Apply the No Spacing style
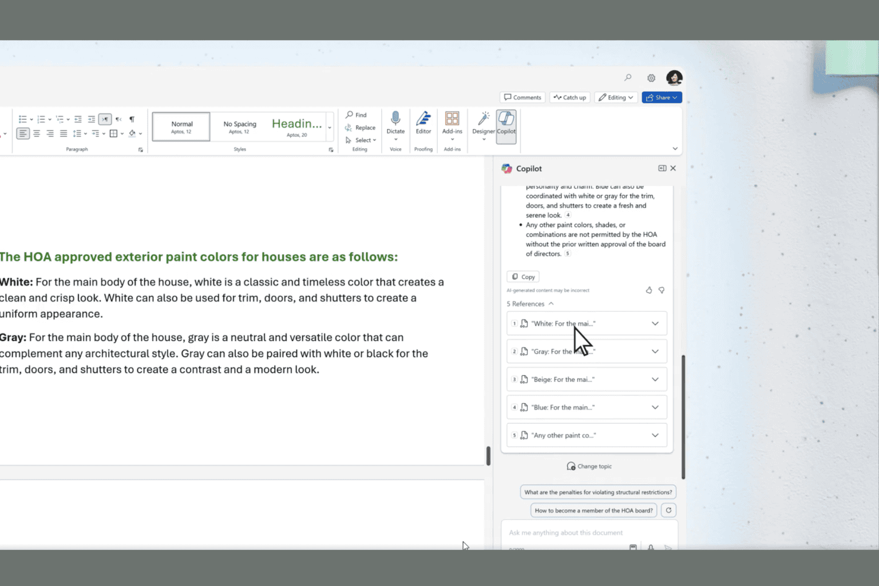This screenshot has width=879, height=586. coord(239,126)
